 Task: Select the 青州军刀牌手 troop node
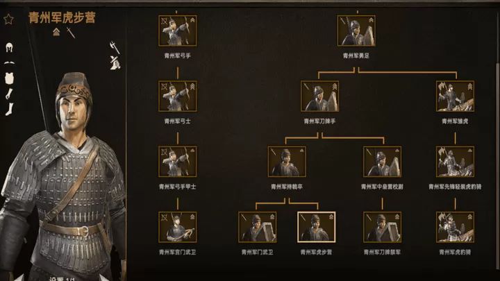coord(319,96)
